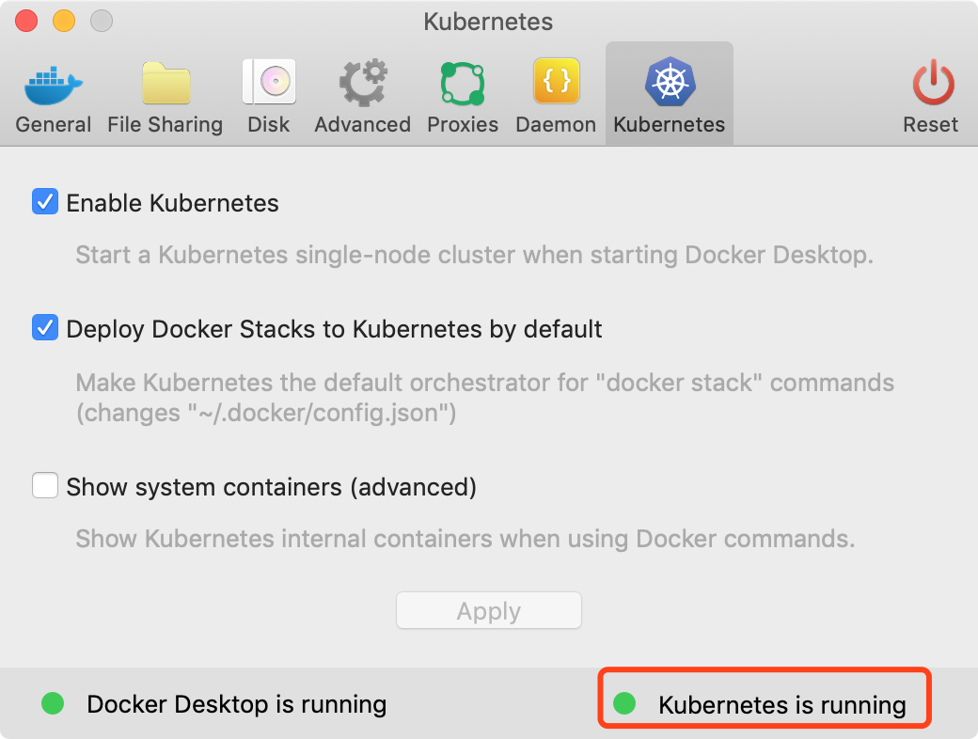Click the yellow minimize window button

click(x=64, y=21)
